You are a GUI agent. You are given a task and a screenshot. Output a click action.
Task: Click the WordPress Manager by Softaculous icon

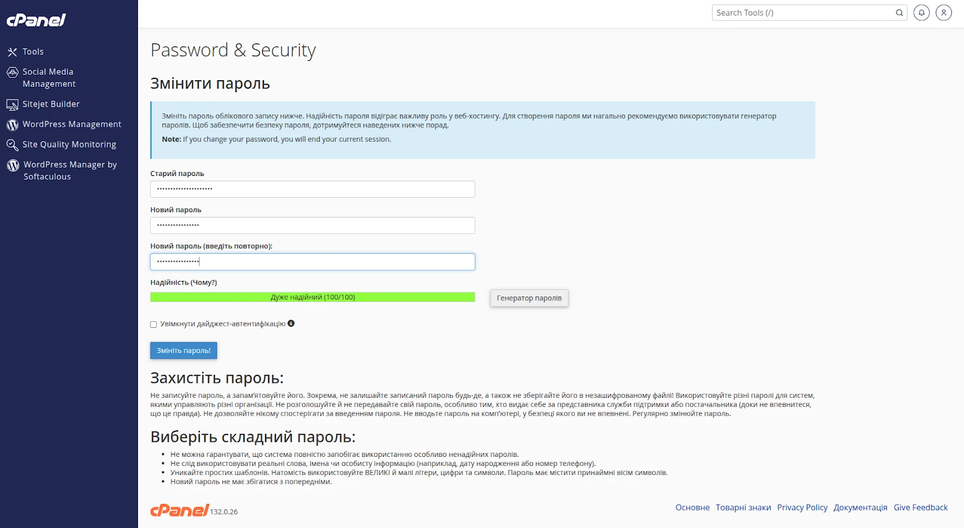(x=12, y=165)
